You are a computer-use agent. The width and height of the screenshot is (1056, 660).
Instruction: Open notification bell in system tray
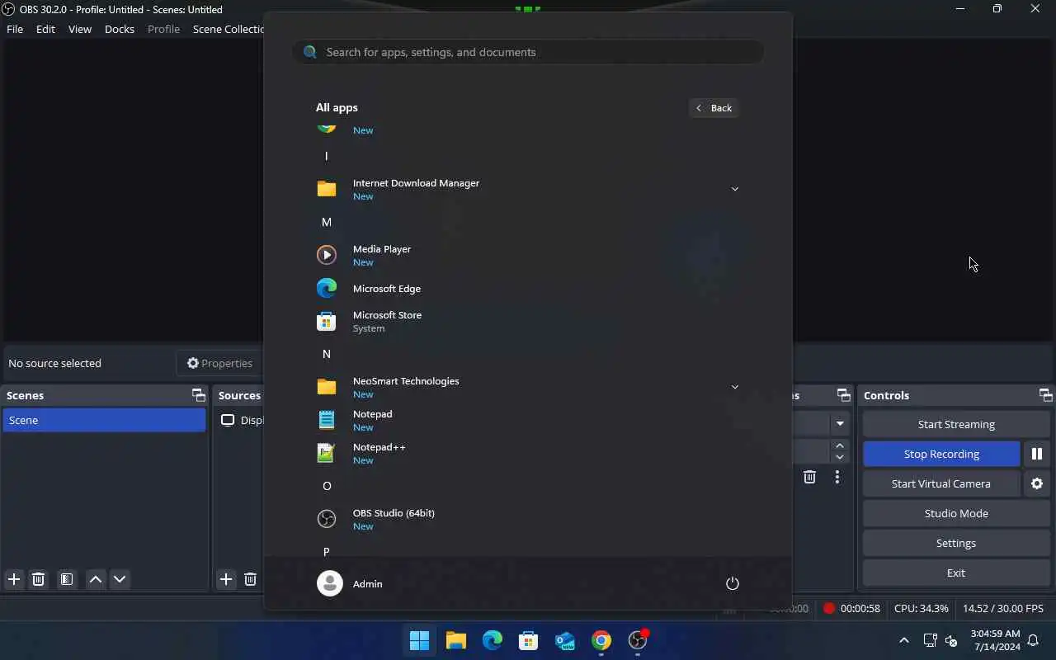tap(1033, 640)
